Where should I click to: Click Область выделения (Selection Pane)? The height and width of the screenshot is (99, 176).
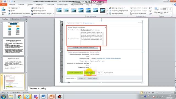tap(138, 13)
